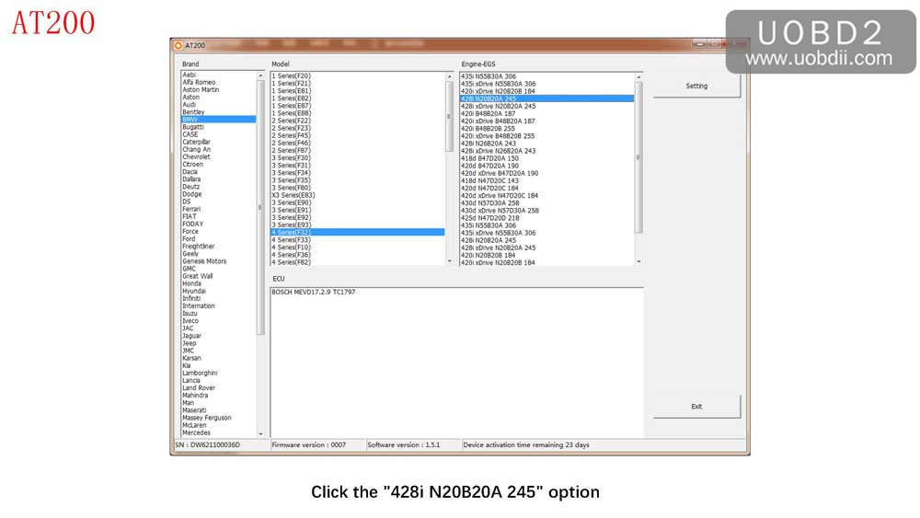The width and height of the screenshot is (920, 518).
Task: Click the Engine-EGS list scrollbar thumb
Action: [x=638, y=157]
